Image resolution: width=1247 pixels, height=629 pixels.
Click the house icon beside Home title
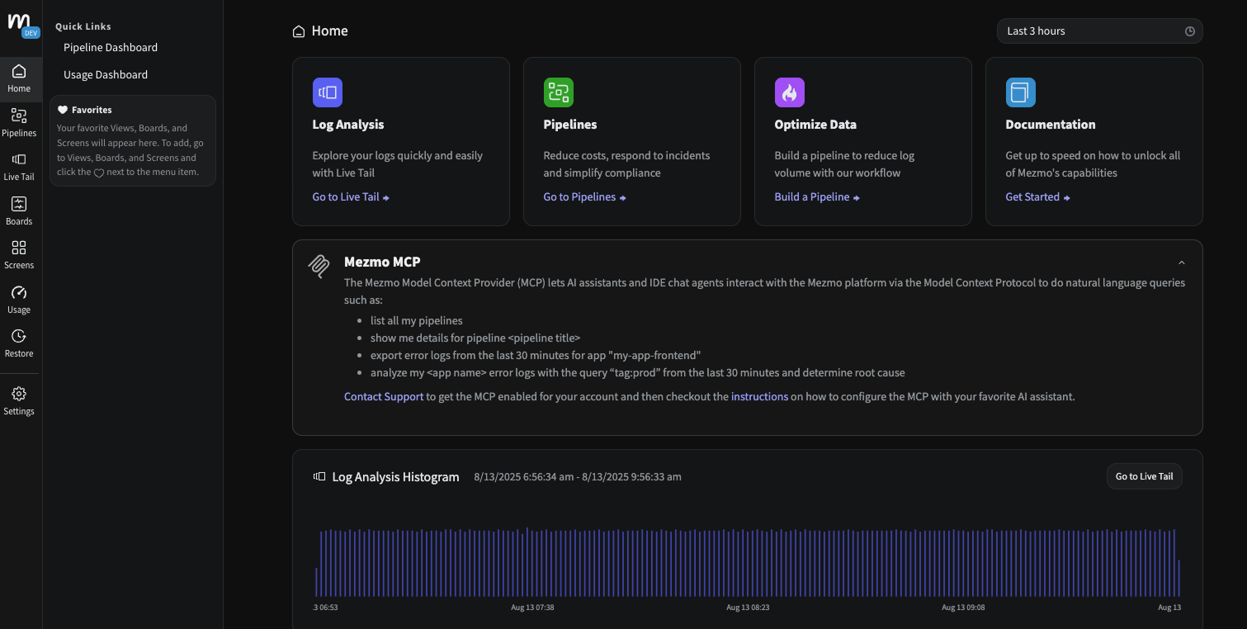[299, 31]
